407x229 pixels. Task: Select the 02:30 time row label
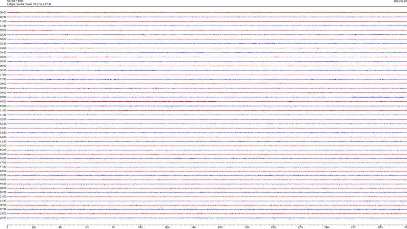pos(3,35)
